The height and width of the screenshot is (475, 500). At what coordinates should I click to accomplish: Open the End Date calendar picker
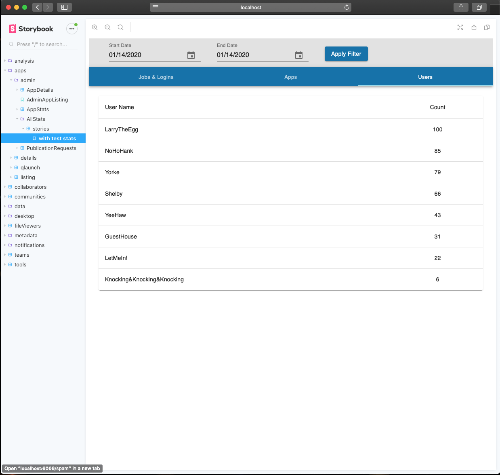click(299, 55)
